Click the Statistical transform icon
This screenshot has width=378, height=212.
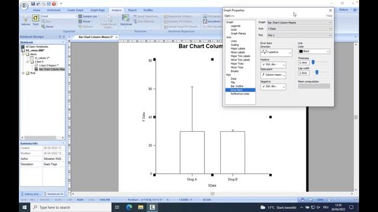(x=126, y=20)
